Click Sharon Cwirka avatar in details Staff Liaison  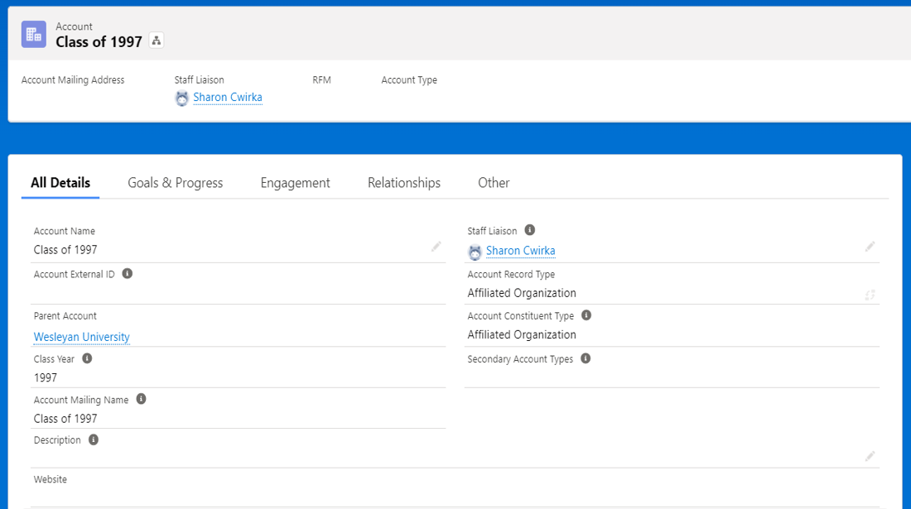tap(475, 252)
